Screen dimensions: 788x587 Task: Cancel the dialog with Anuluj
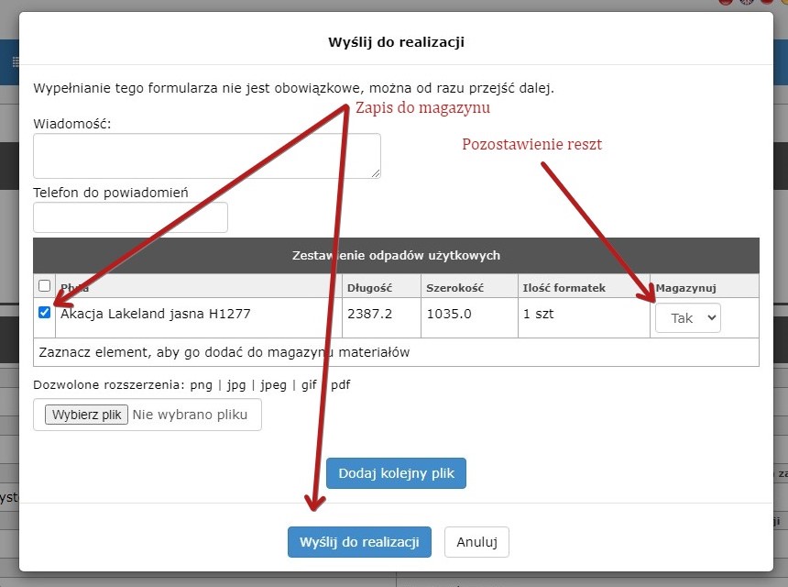click(x=476, y=542)
